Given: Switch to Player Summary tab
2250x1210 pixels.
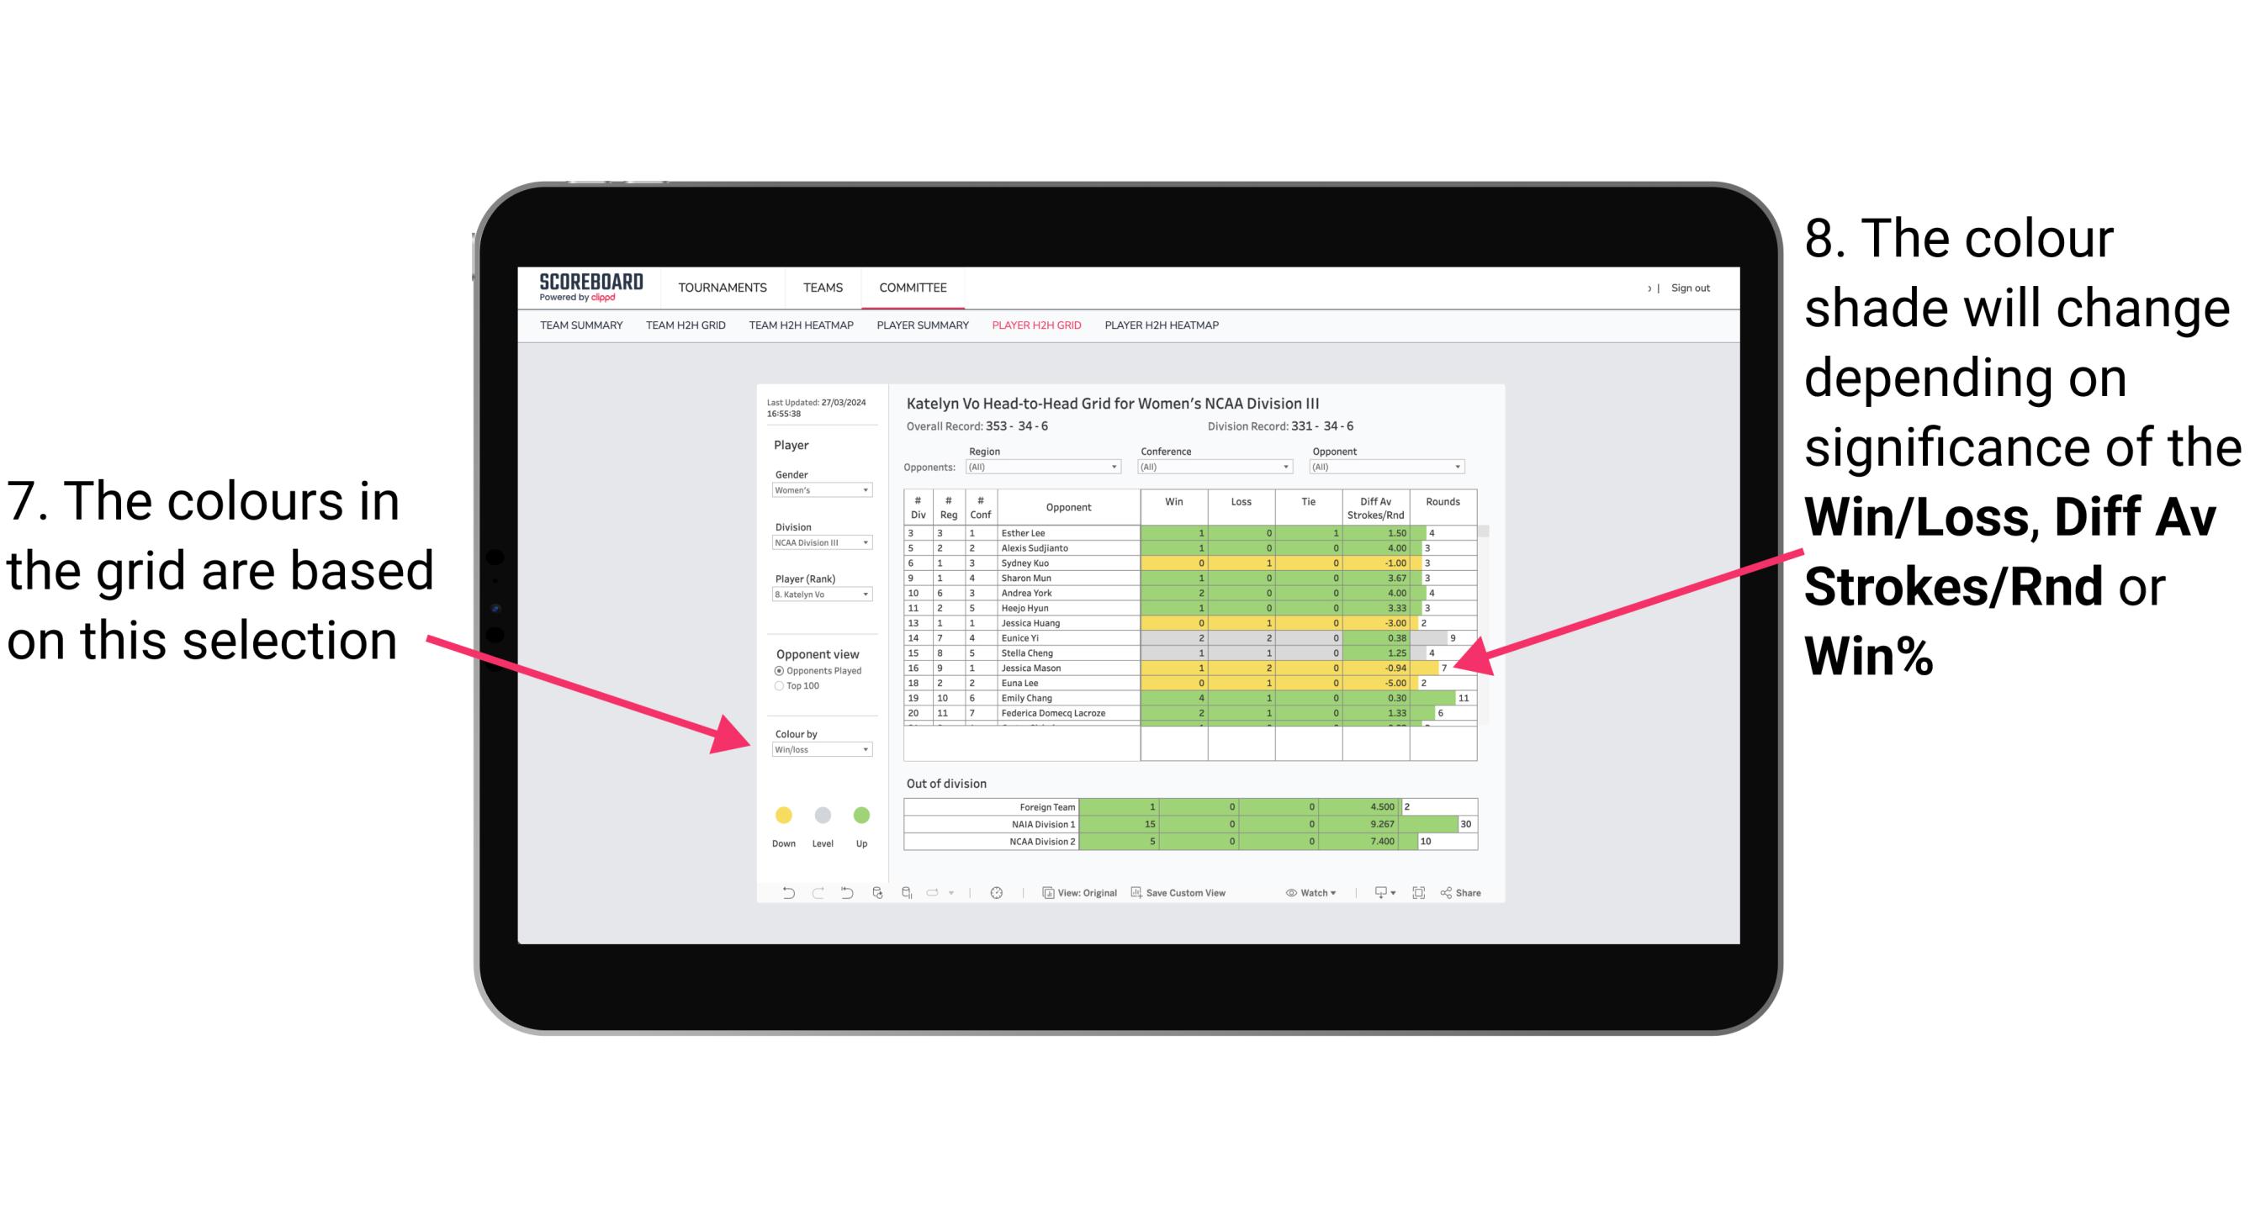Looking at the screenshot, I should coord(919,330).
